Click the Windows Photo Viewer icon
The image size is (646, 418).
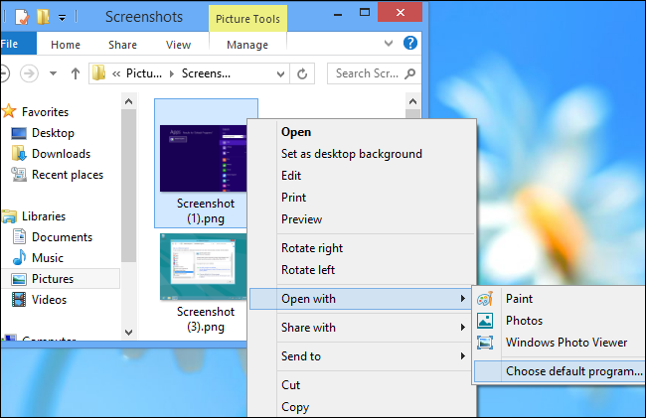tap(485, 343)
